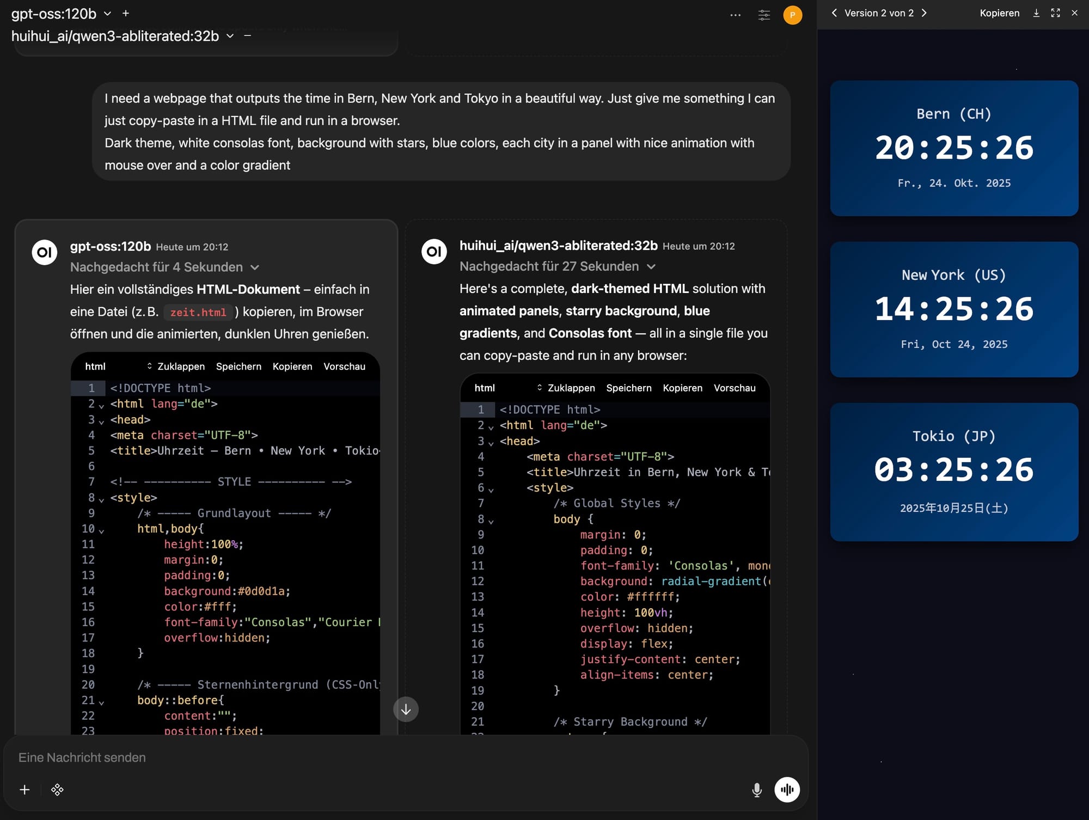Expand the preview to fullscreen
Viewport: 1089px width, 820px height.
pos(1055,13)
